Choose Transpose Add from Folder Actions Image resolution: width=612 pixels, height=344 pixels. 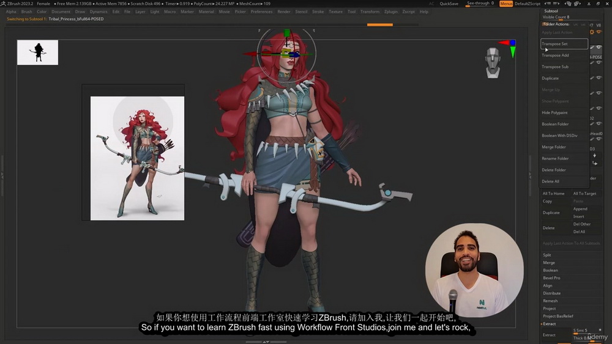tap(564, 56)
